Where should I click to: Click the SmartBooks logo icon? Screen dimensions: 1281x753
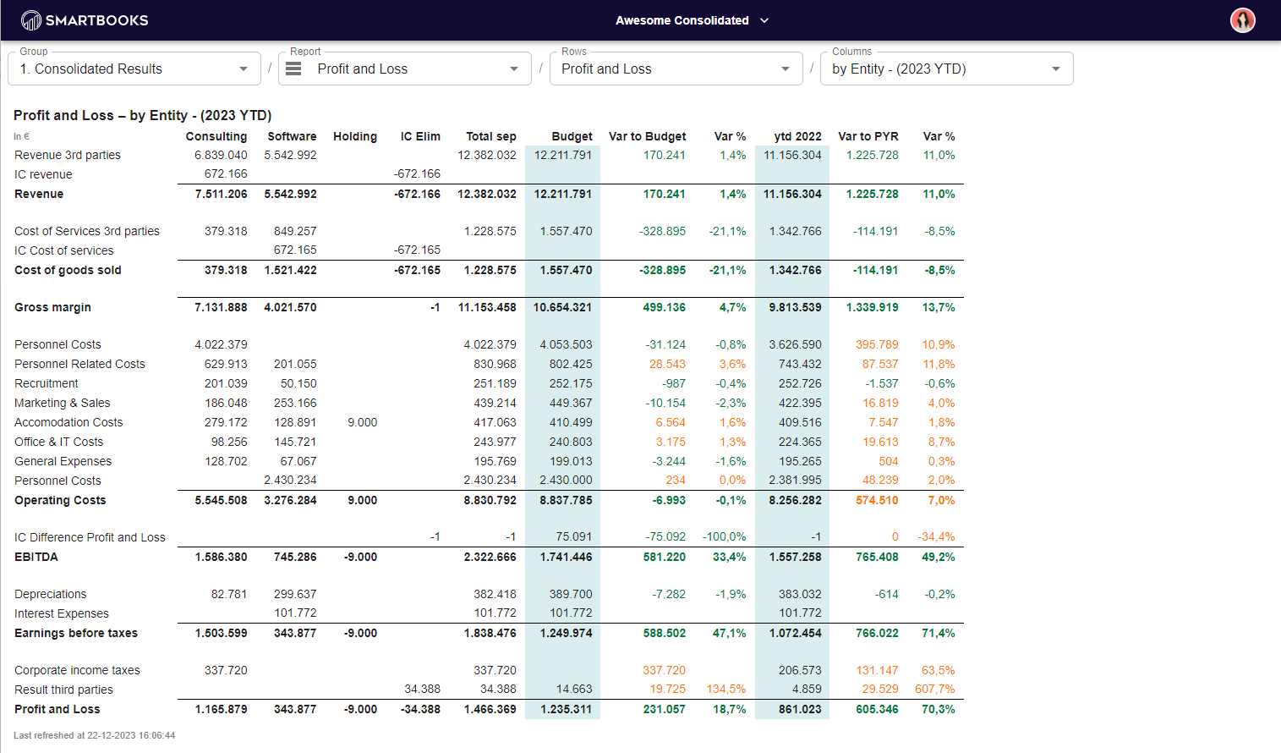point(30,20)
